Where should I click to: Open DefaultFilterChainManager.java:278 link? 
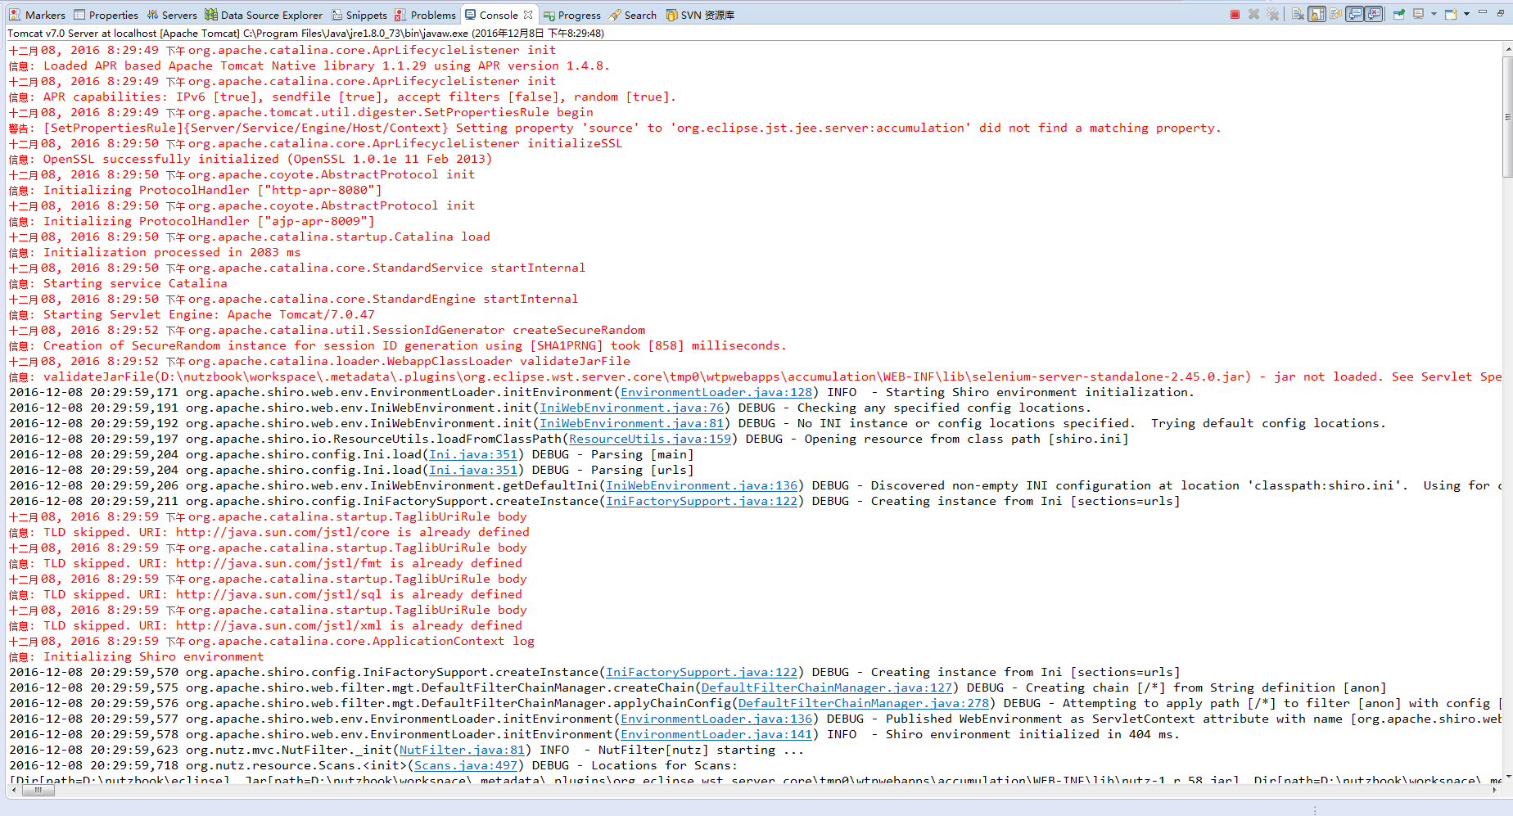point(864,703)
